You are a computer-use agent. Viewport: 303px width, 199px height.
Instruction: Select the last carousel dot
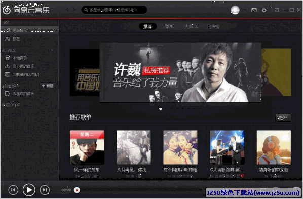200,109
